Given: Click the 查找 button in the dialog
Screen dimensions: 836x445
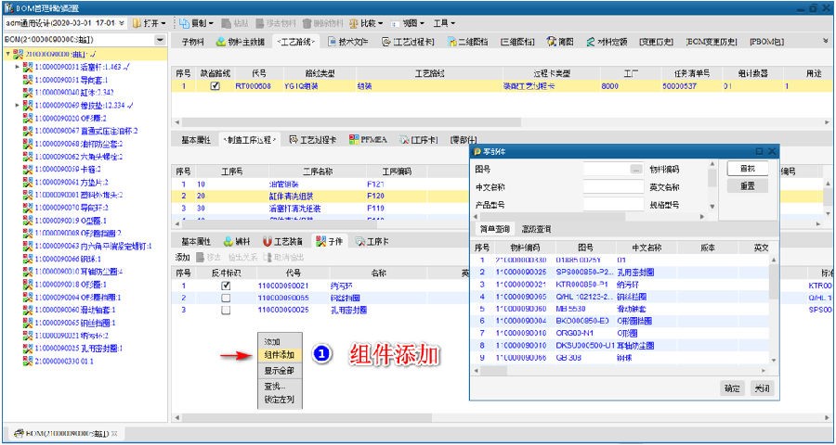Looking at the screenshot, I should [747, 170].
